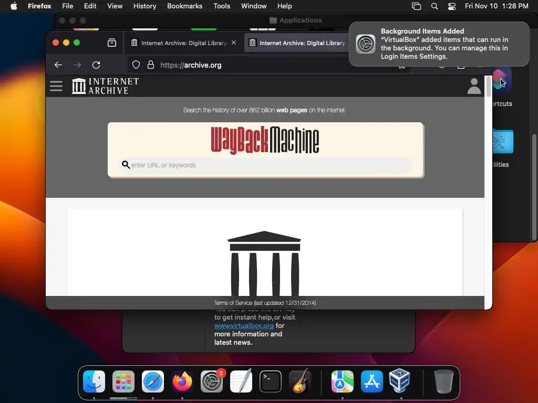Close the Firefox window with red button
538x403 pixels.
tap(56, 43)
